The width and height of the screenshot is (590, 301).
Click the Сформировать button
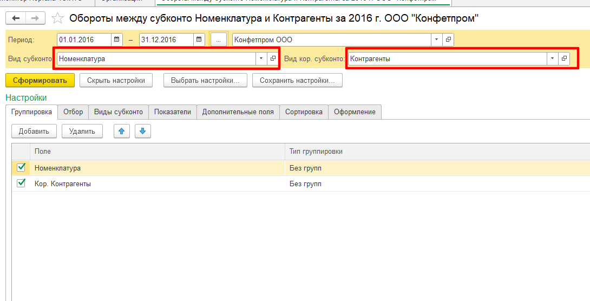pos(40,80)
